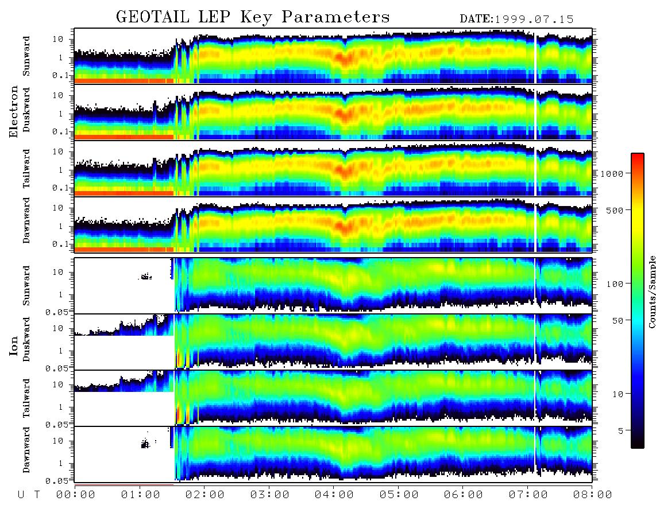Select the DATE:1999.07.15 label
Viewport: 656px width, 505px height.
[x=516, y=20]
